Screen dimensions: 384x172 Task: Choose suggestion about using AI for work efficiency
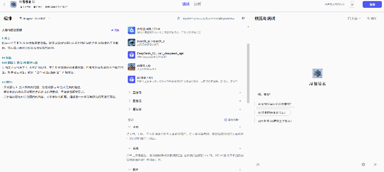pos(274,121)
